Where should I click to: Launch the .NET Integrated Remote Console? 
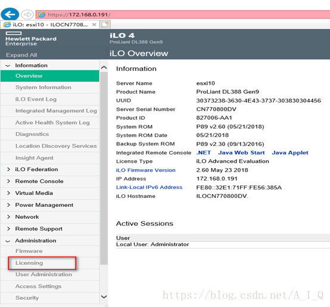click(204, 153)
